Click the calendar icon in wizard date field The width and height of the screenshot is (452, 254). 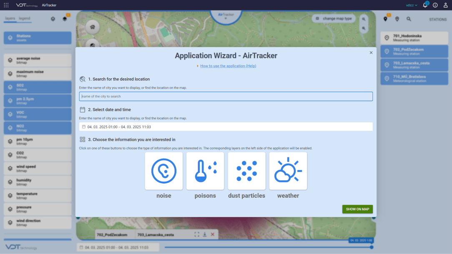(x=83, y=127)
